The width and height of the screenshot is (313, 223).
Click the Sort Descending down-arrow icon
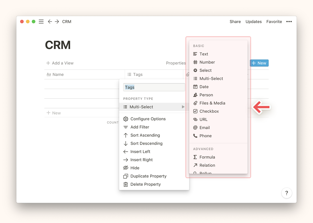(125, 143)
